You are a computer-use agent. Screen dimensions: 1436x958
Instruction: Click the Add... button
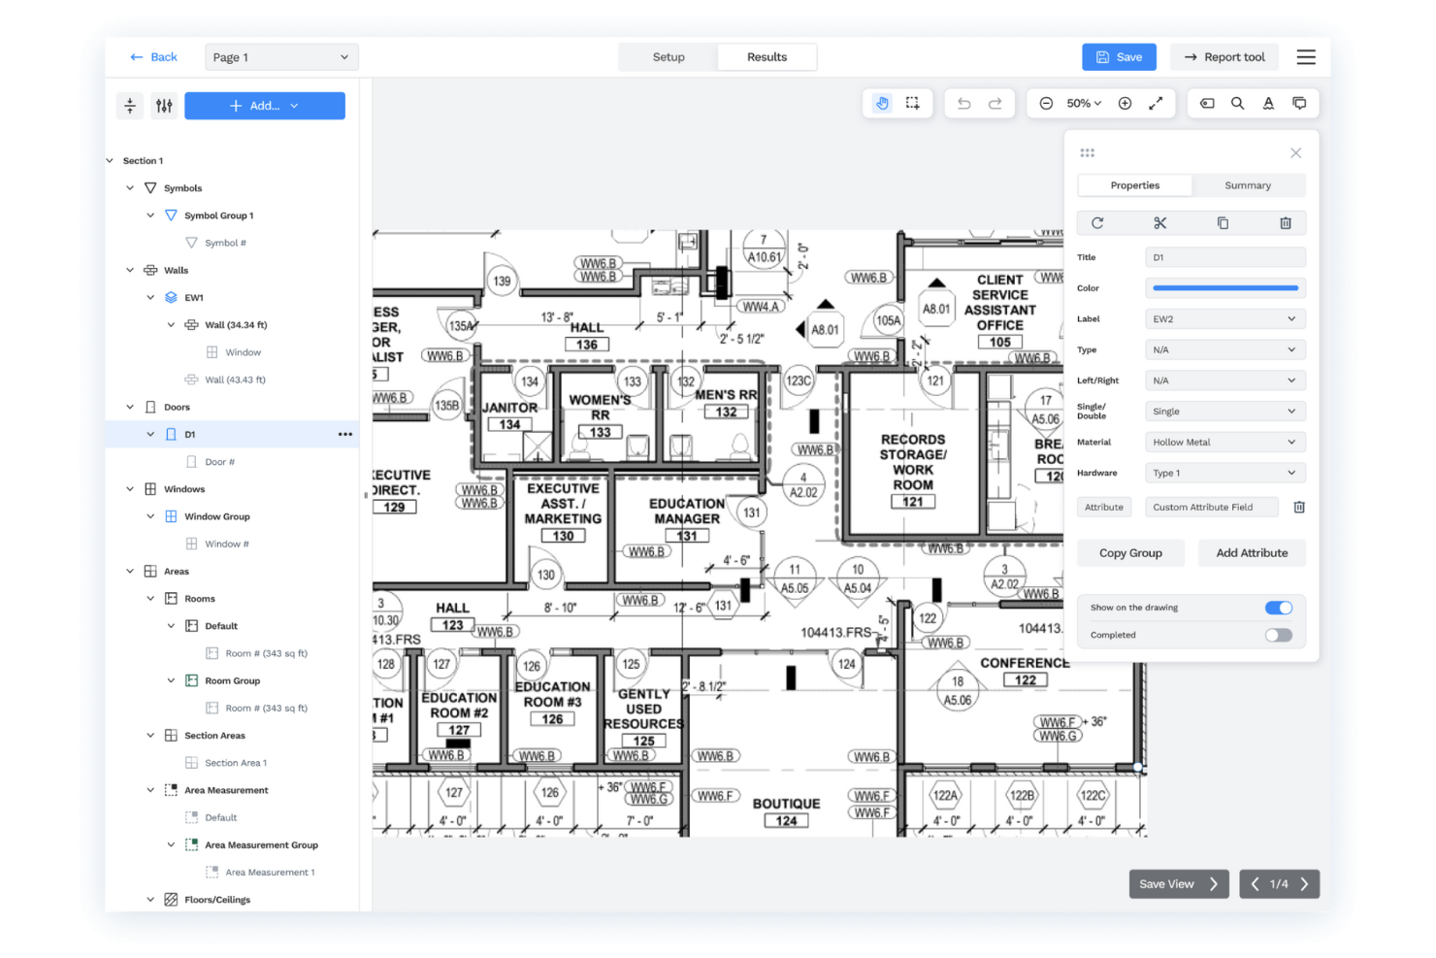pyautogui.click(x=265, y=106)
